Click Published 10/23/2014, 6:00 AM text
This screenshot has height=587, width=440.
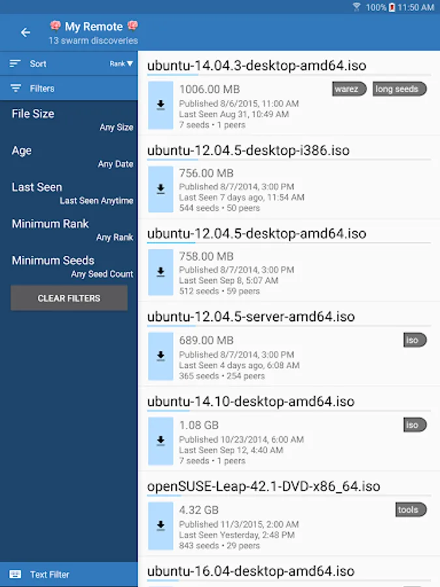pyautogui.click(x=241, y=440)
